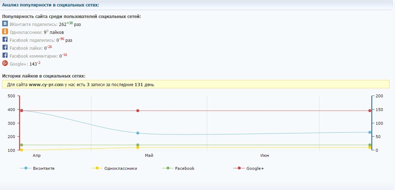Click 'Май' axis label
Image resolution: width=395 pixels, height=190 pixels.
coord(149,155)
